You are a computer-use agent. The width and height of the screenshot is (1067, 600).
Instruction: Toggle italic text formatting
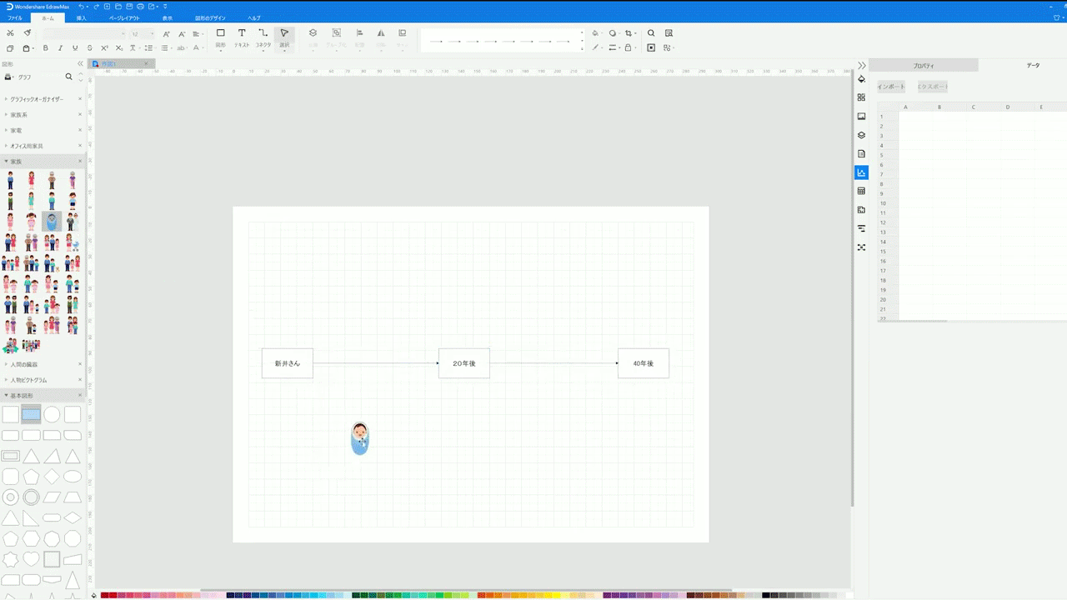click(x=60, y=48)
